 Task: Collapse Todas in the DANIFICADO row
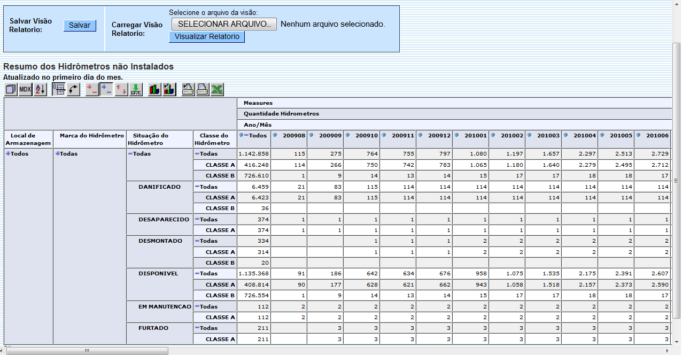pyautogui.click(x=197, y=187)
